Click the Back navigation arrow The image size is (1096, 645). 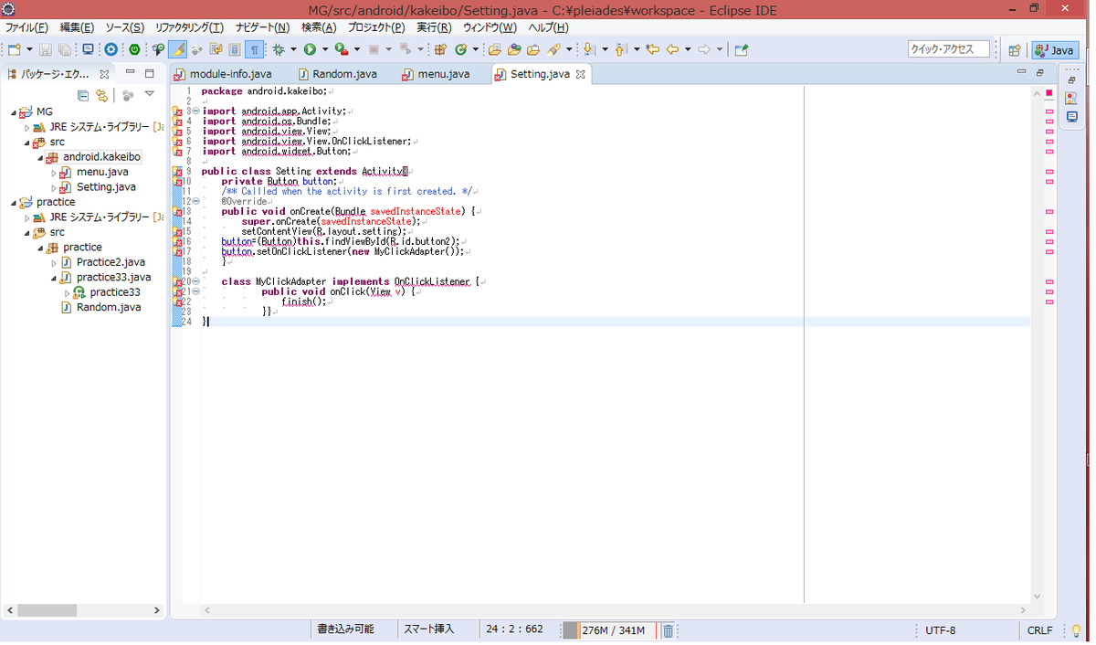pos(672,50)
